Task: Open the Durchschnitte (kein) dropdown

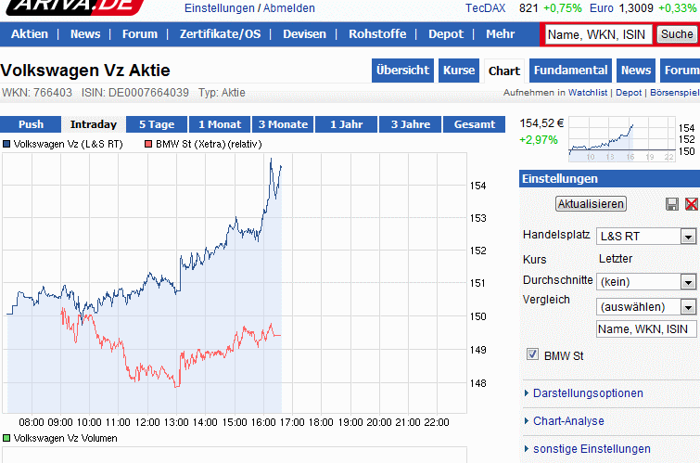Action: coord(646,282)
